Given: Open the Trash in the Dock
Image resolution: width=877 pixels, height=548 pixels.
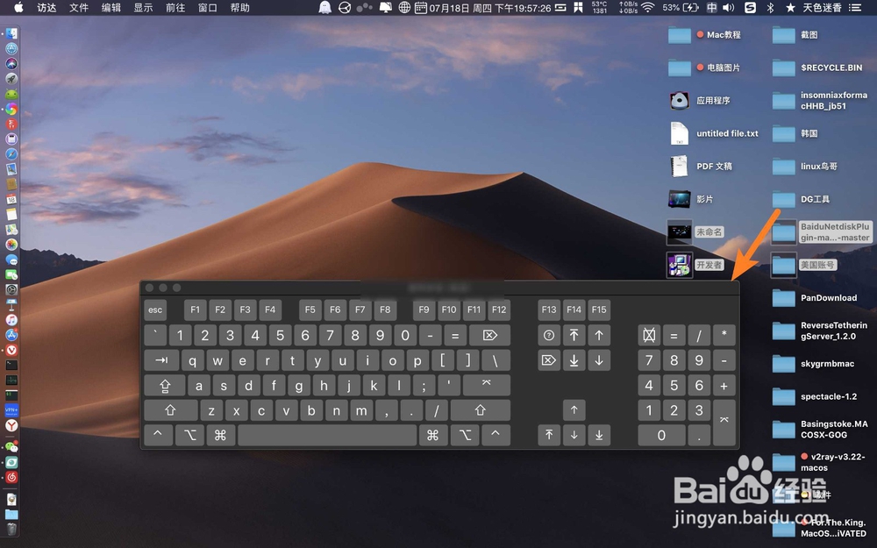Looking at the screenshot, I should (x=11, y=529).
